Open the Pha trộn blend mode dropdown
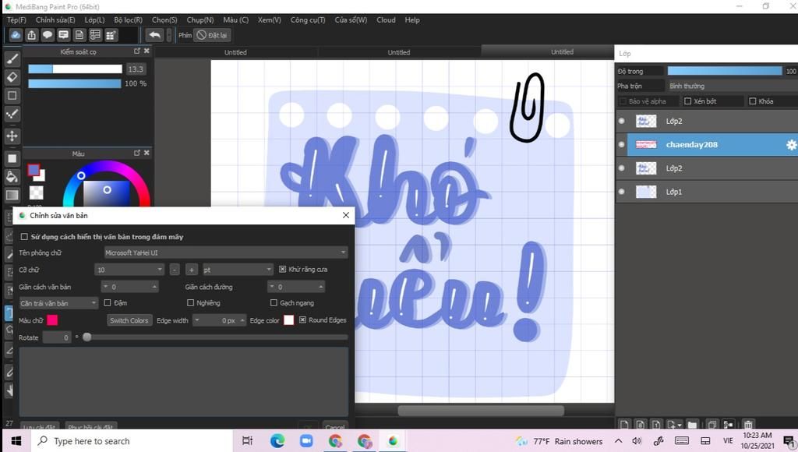 (732, 86)
